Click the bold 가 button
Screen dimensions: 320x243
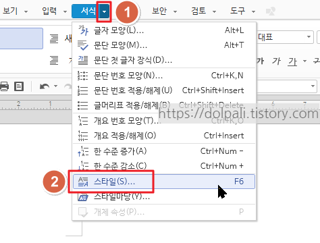pyautogui.click(x=260, y=61)
